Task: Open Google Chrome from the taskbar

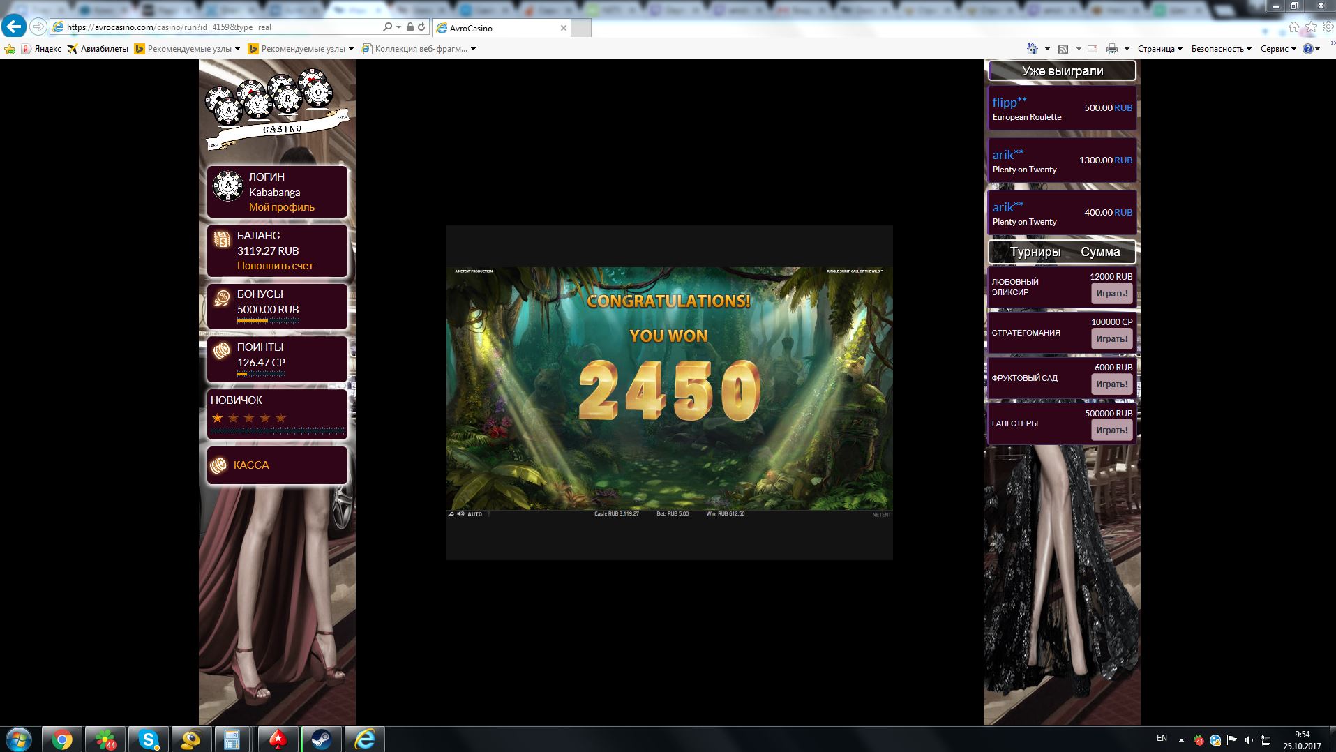Action: pyautogui.click(x=61, y=739)
